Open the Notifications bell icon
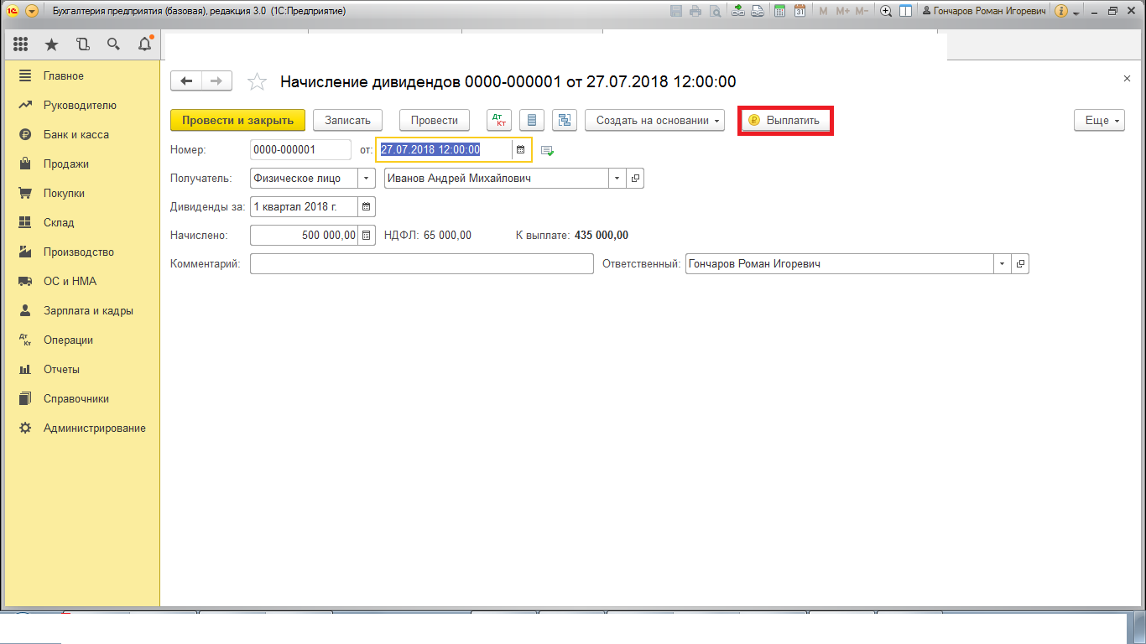Image resolution: width=1146 pixels, height=644 pixels. (x=144, y=44)
